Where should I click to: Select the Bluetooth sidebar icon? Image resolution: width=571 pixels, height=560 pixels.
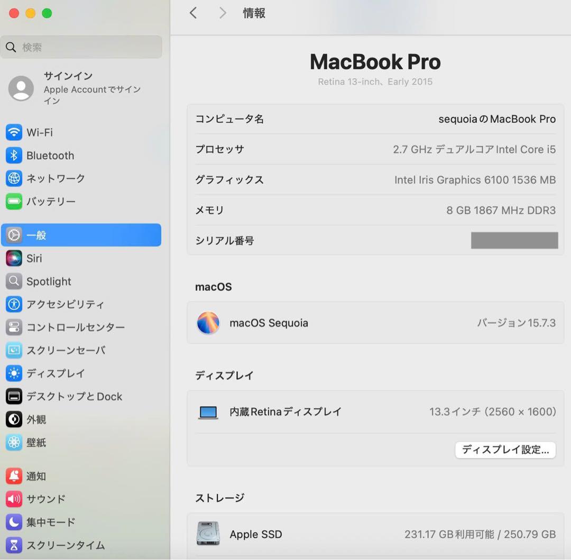pos(14,155)
